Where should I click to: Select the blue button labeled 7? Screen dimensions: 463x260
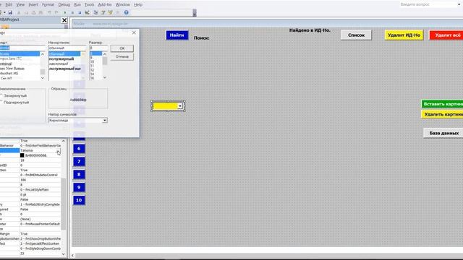click(79, 162)
